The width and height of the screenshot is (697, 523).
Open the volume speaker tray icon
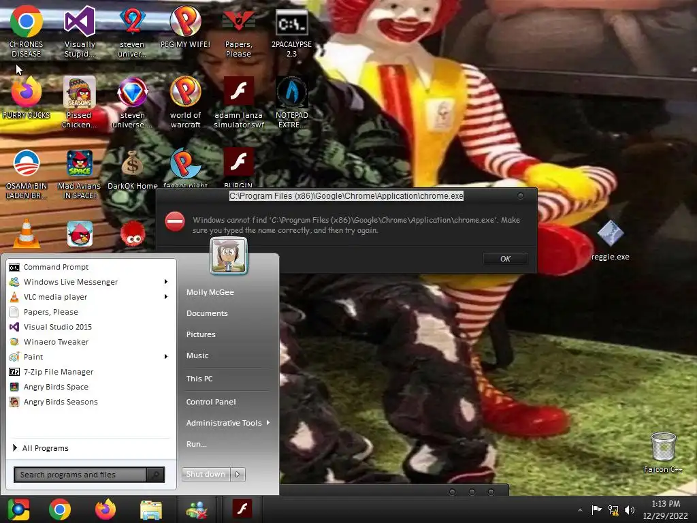[x=630, y=509]
